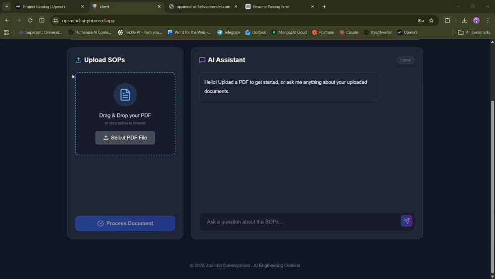495x279 pixels.
Task: Open the Telegram bookmark
Action: click(x=229, y=32)
